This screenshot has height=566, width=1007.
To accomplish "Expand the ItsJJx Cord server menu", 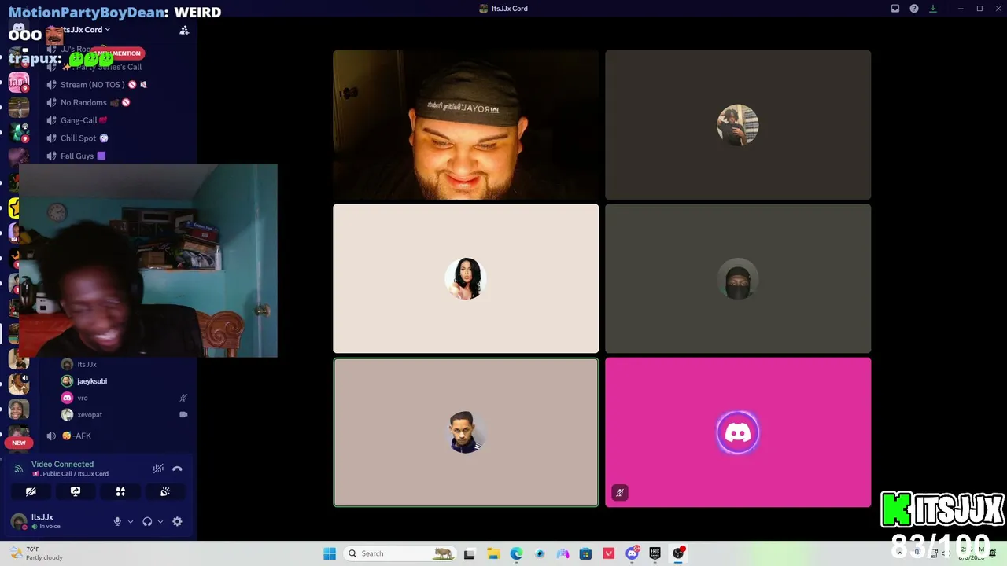I will pyautogui.click(x=87, y=30).
